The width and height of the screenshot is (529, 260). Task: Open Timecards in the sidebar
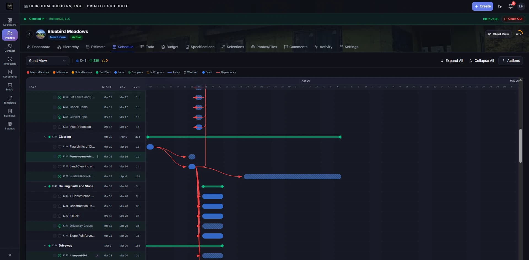tap(10, 61)
